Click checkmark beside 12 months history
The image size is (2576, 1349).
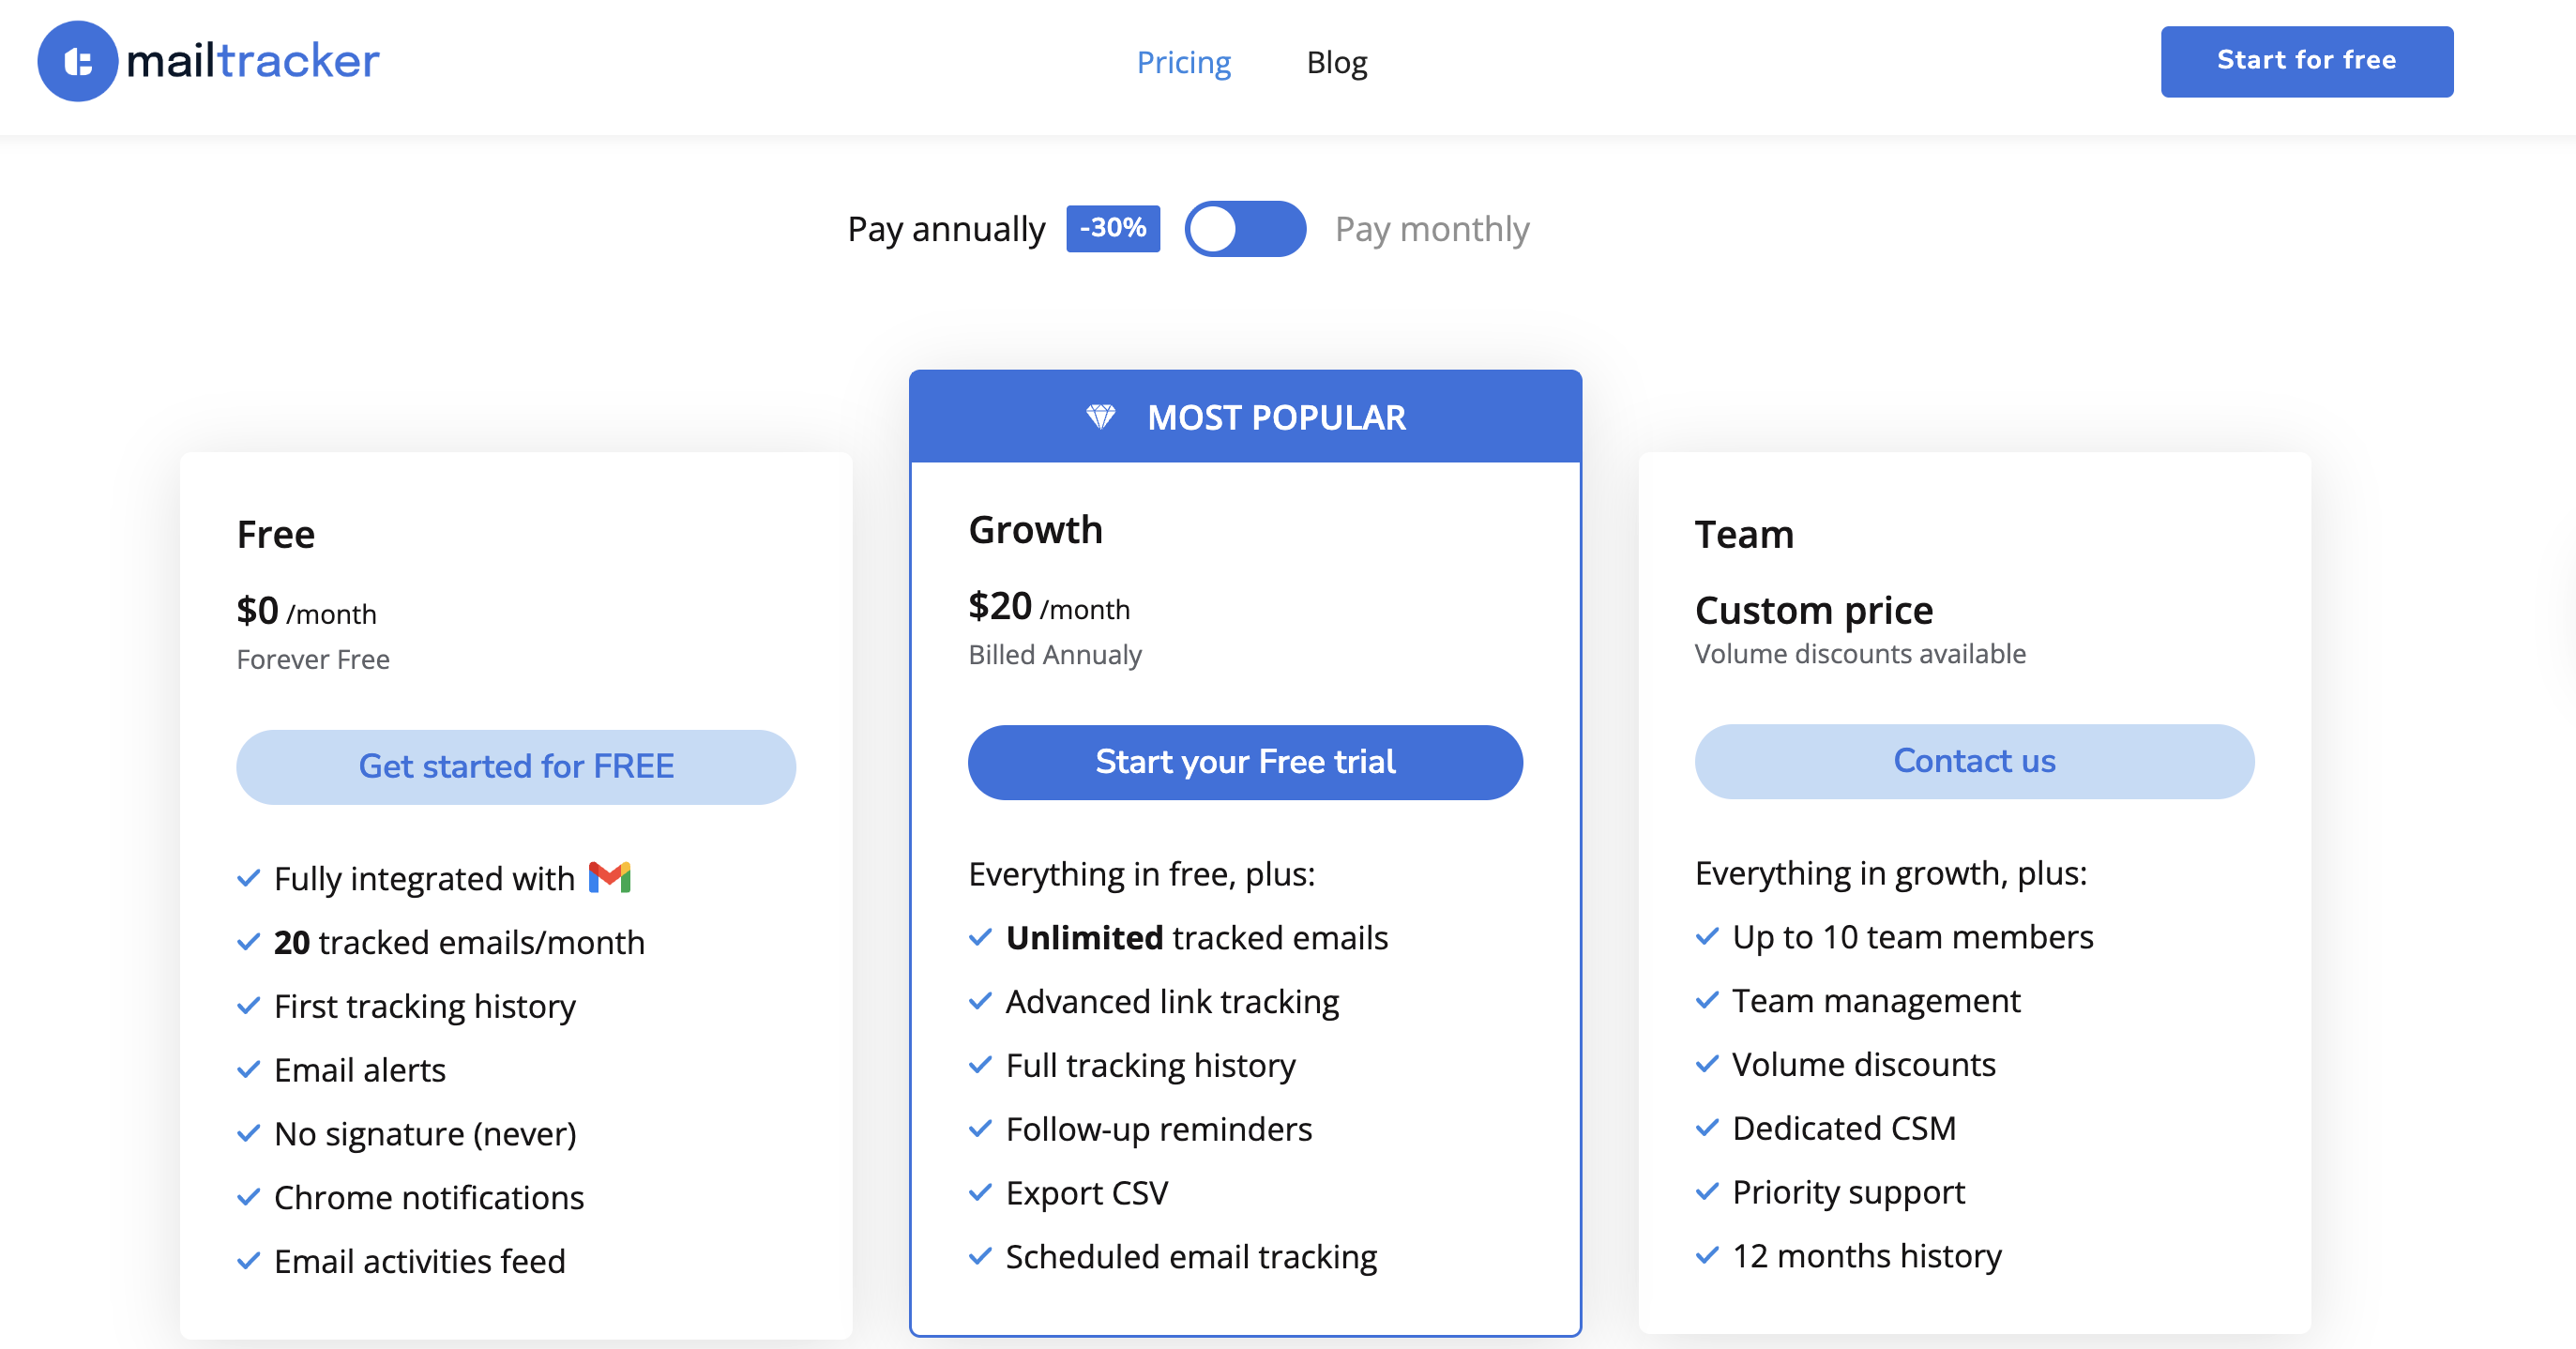[x=1707, y=1255]
